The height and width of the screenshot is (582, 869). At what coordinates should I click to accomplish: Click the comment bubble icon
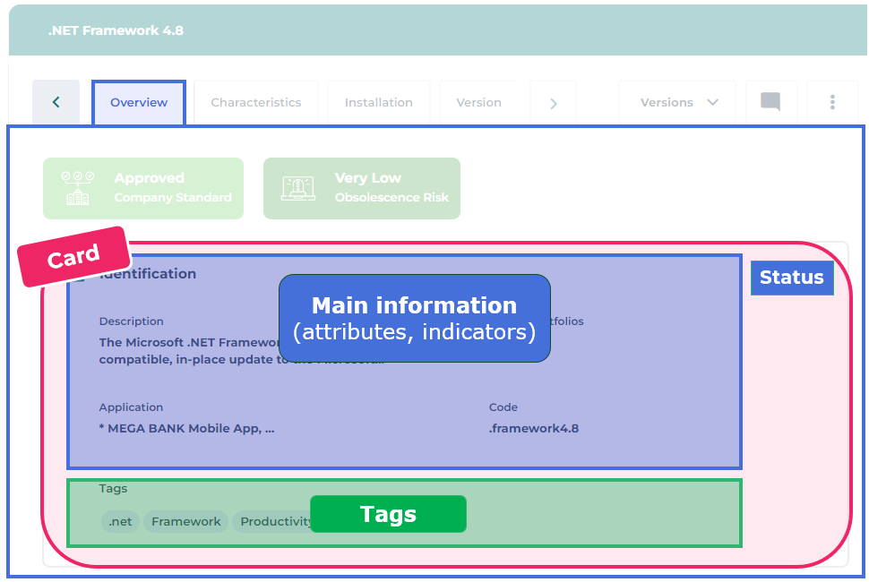pos(770,102)
